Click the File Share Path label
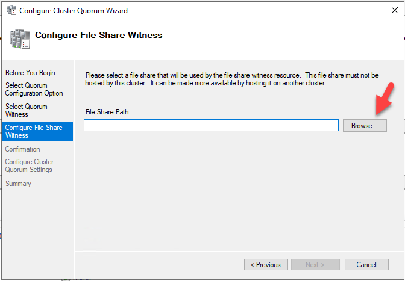This screenshot has height=281, width=405. pyautogui.click(x=108, y=112)
